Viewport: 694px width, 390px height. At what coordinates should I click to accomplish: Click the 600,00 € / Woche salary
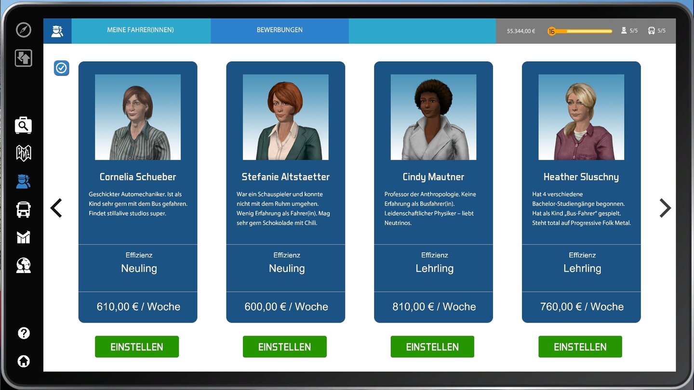(x=286, y=307)
